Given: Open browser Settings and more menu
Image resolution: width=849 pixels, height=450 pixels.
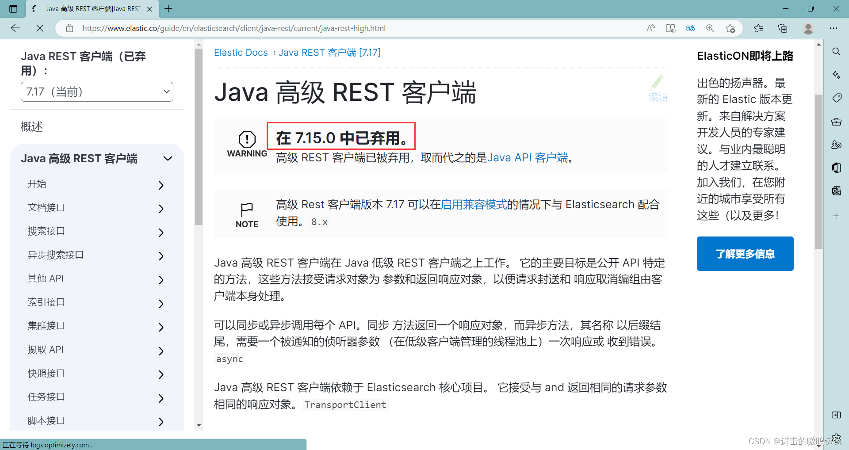Looking at the screenshot, I should (x=834, y=28).
